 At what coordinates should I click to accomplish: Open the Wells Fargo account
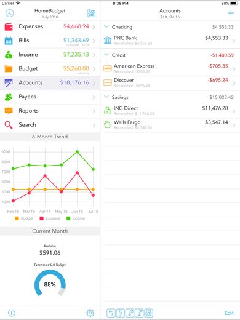170,125
